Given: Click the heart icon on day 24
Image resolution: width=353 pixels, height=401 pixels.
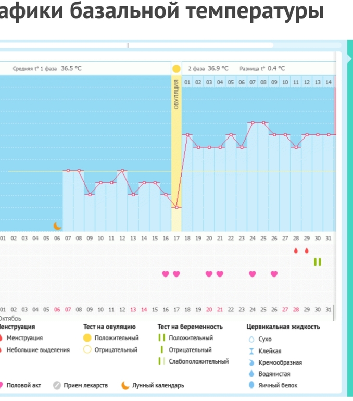Looking at the screenshot, I should point(253,274).
